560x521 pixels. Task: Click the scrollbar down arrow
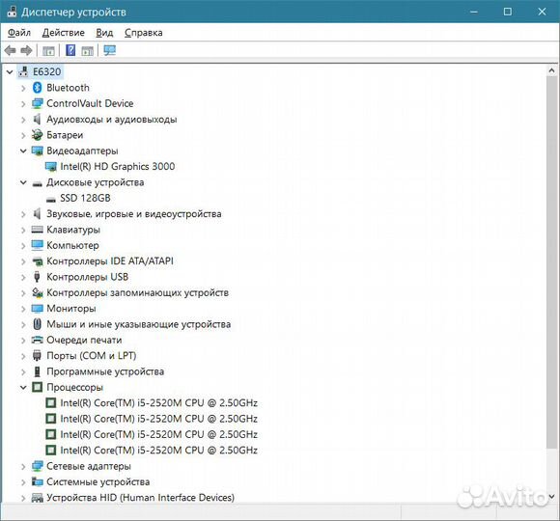click(x=551, y=496)
